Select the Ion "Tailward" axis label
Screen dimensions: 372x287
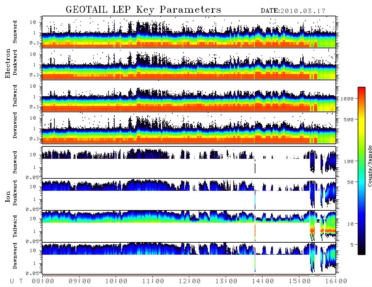(15, 226)
